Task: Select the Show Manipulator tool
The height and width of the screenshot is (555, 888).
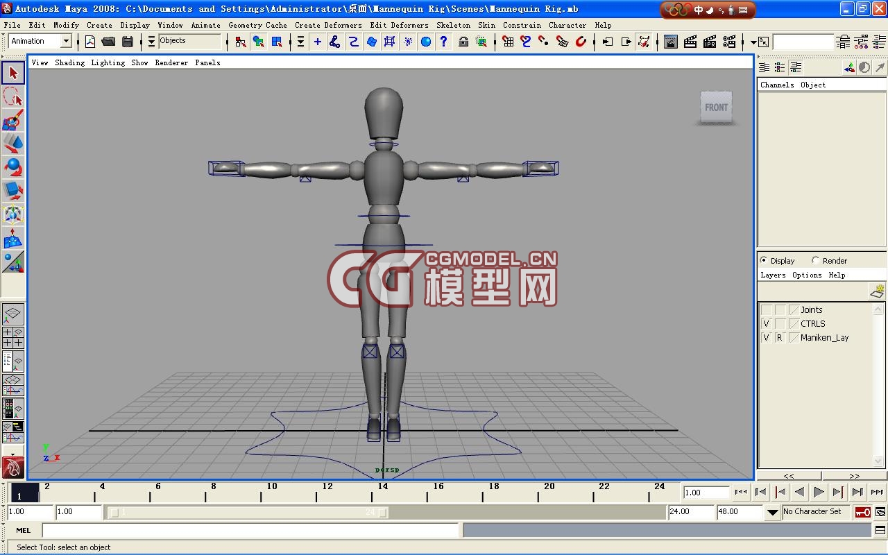Action: click(13, 262)
